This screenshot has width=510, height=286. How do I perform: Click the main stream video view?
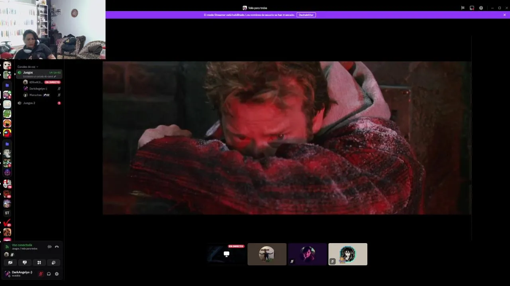point(287,138)
